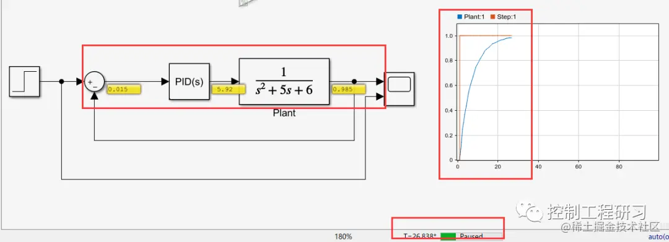Click the orange Step signal line
The width and height of the screenshot is (669, 242).
click(x=486, y=36)
